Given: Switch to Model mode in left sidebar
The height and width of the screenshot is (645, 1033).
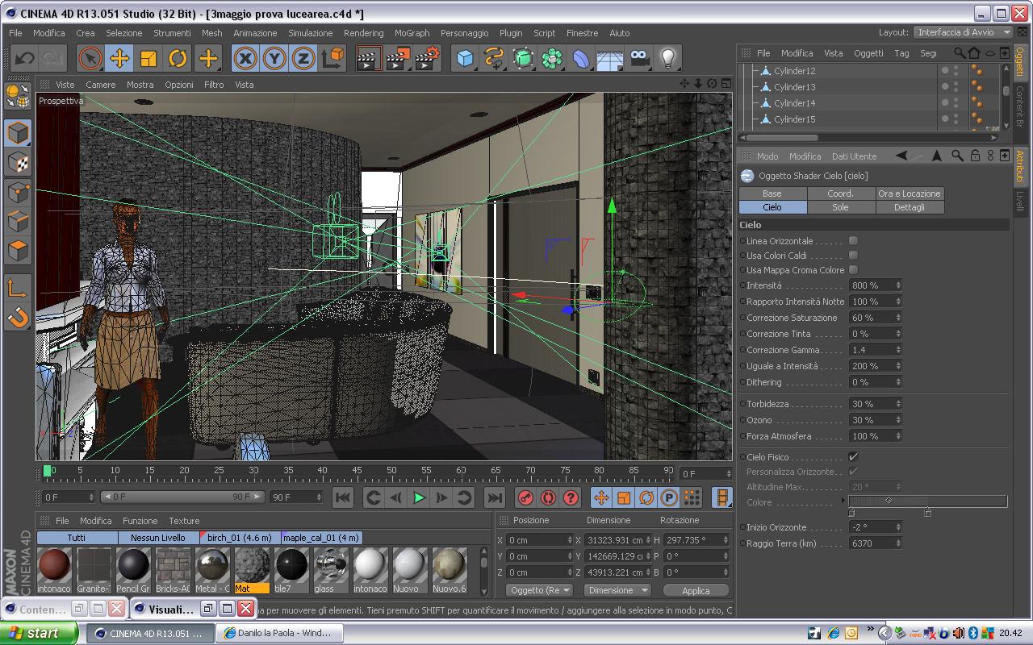Looking at the screenshot, I should click(18, 133).
